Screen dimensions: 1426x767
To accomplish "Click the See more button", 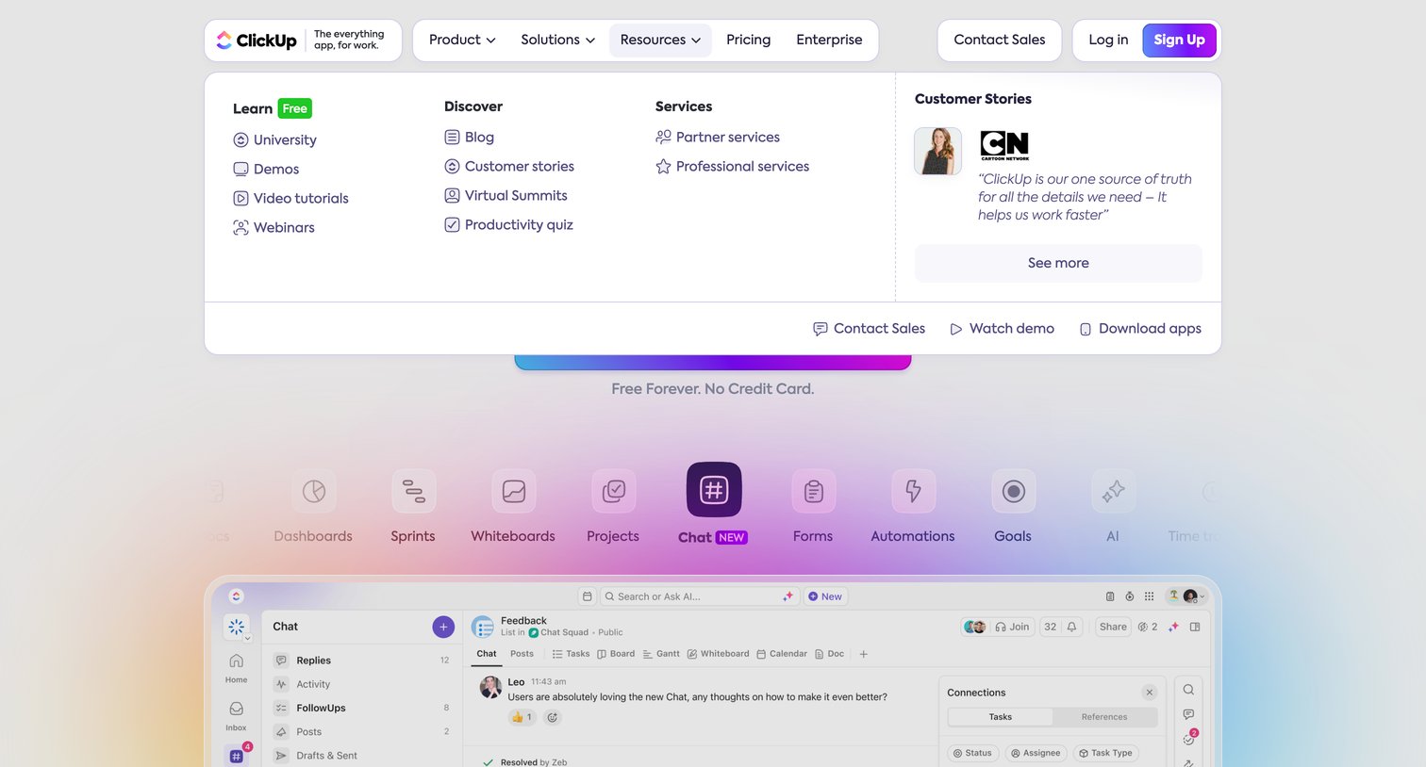I will 1058,263.
